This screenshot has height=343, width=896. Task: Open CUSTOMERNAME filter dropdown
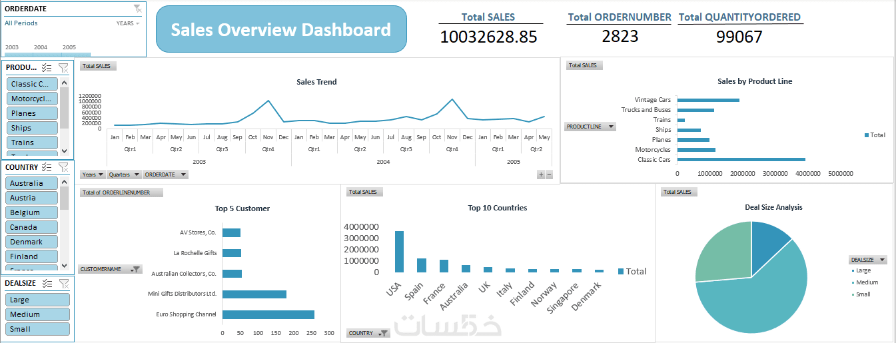point(110,269)
